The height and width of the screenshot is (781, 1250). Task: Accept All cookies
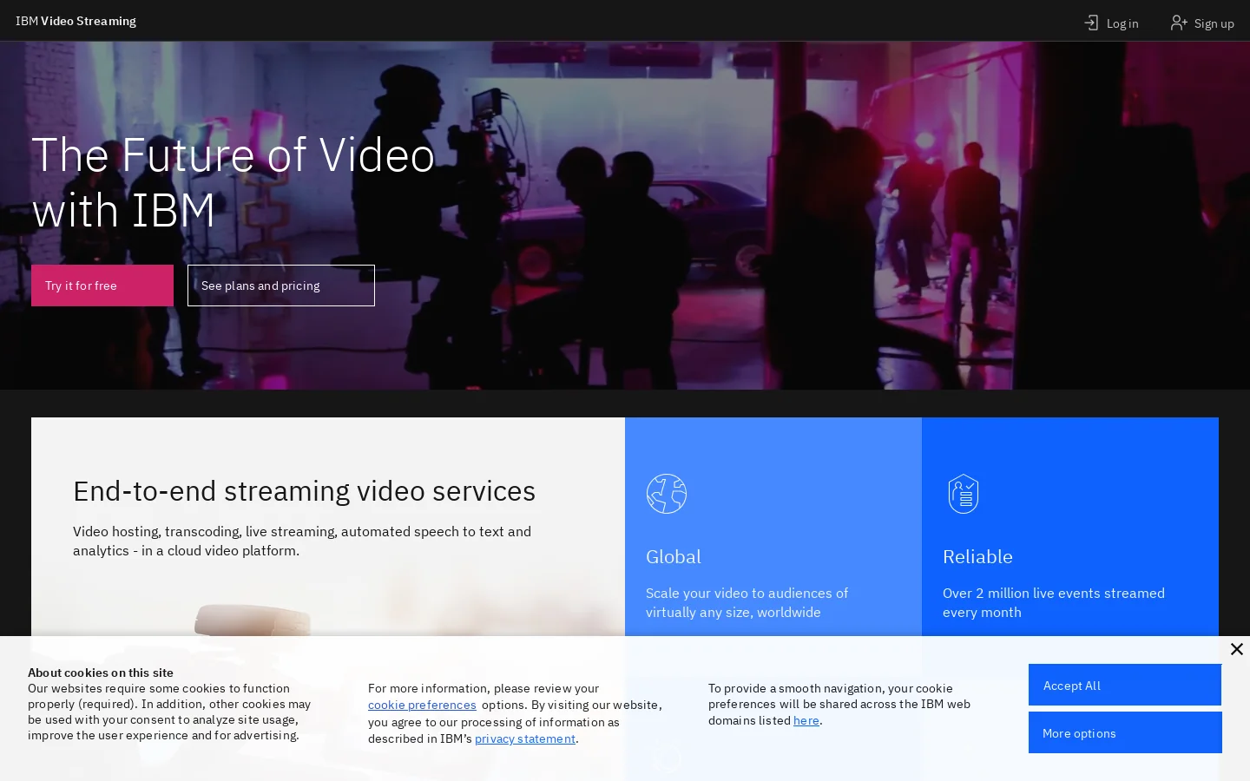(1125, 685)
